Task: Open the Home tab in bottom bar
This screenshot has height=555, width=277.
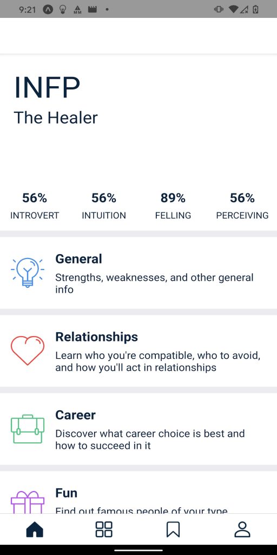Action: (x=35, y=530)
